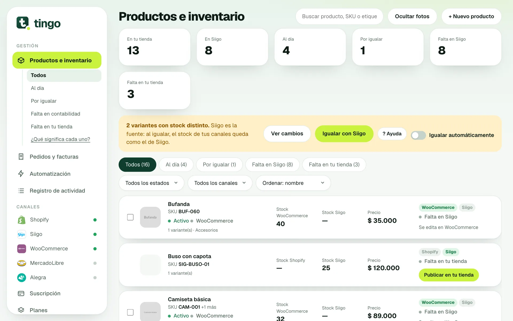The width and height of the screenshot is (513, 321).
Task: Click the card icon for Suscripción
Action: 21,293
